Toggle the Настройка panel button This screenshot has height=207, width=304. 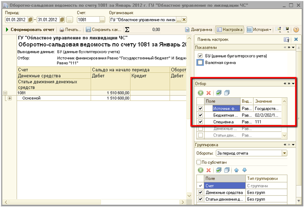point(230,30)
